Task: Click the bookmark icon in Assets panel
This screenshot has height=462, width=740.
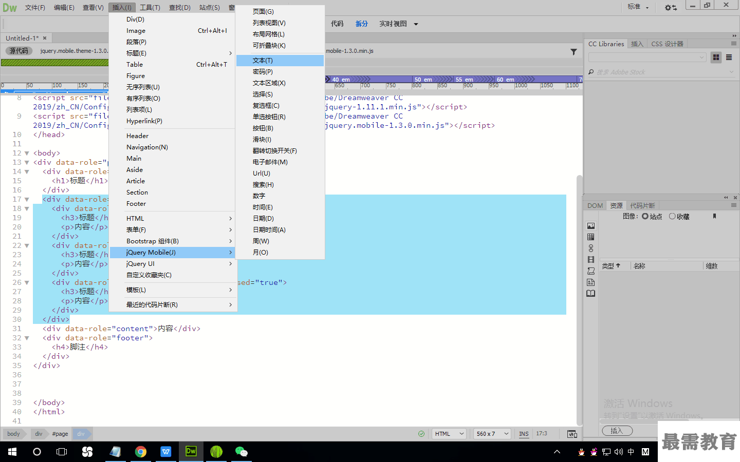Action: pos(714,216)
